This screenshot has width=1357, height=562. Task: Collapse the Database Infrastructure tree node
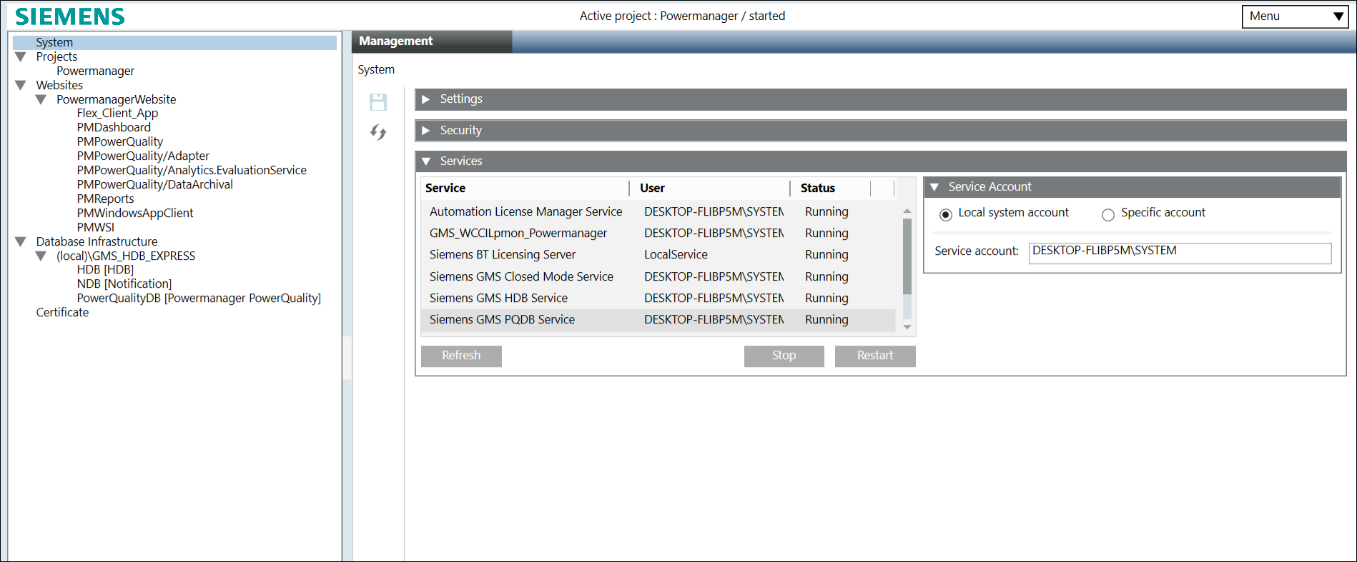(21, 242)
